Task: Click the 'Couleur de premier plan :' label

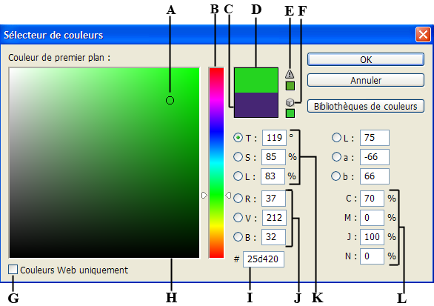Action: 59,58
